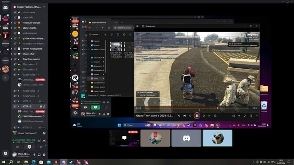Open the черный-список channel
294x165 pixels.
click(29, 23)
